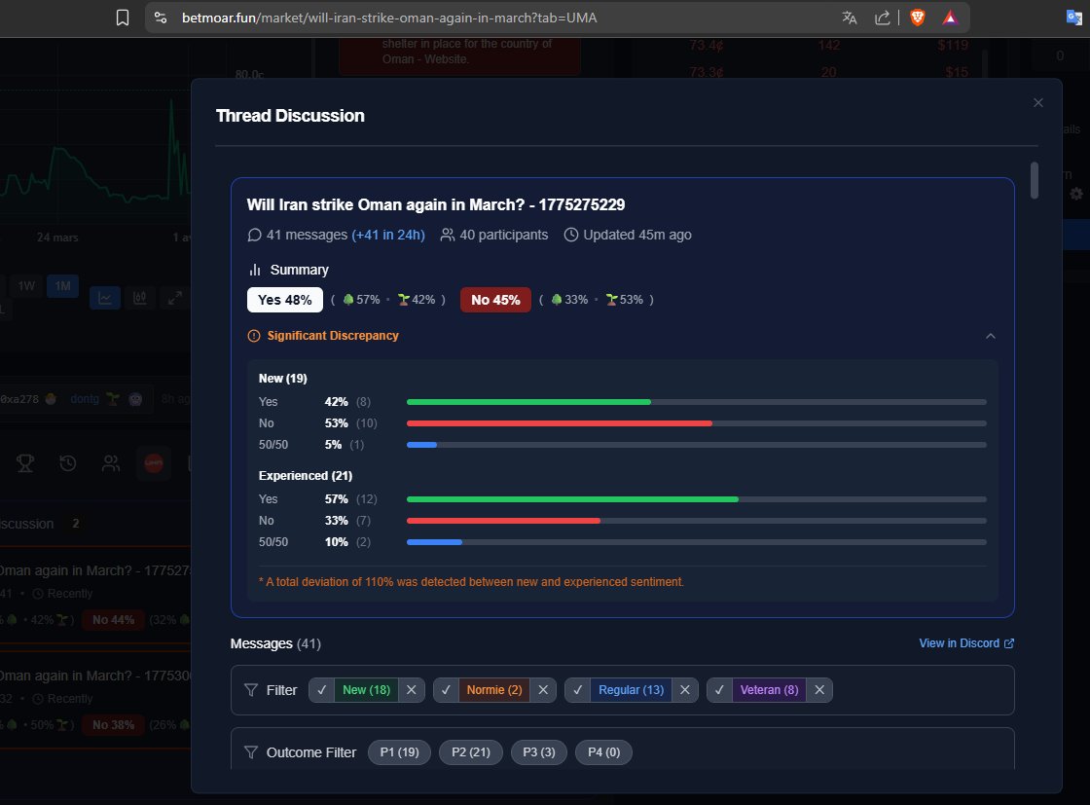This screenshot has height=805, width=1090.
Task: Select the New (18) filter label
Action: tap(366, 689)
